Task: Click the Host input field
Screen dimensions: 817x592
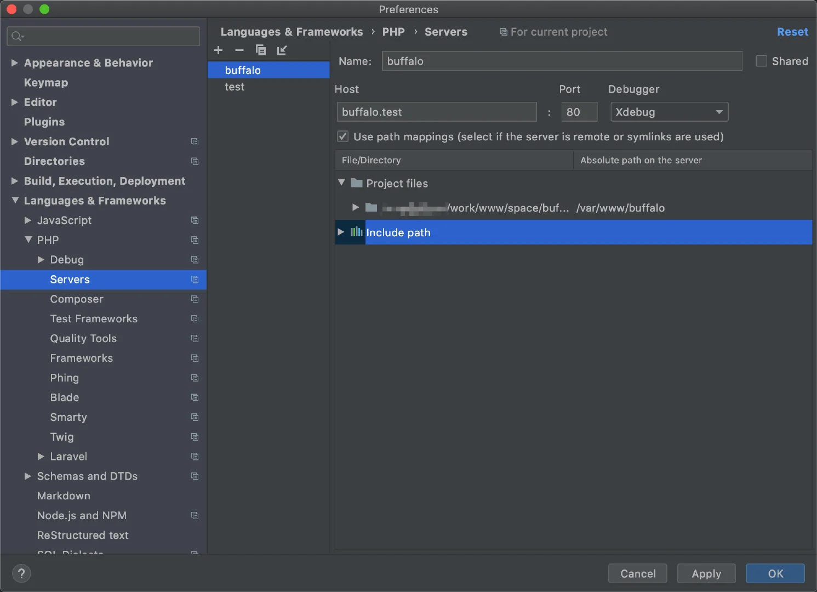Action: pos(436,112)
